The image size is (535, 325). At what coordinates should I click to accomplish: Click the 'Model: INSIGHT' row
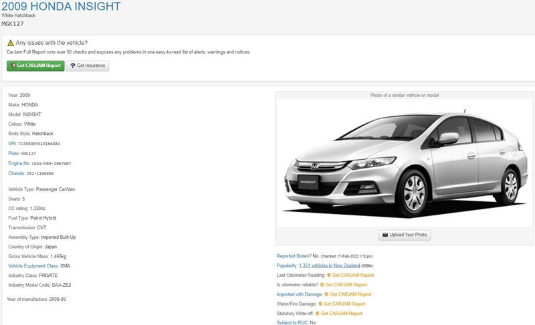click(x=25, y=114)
